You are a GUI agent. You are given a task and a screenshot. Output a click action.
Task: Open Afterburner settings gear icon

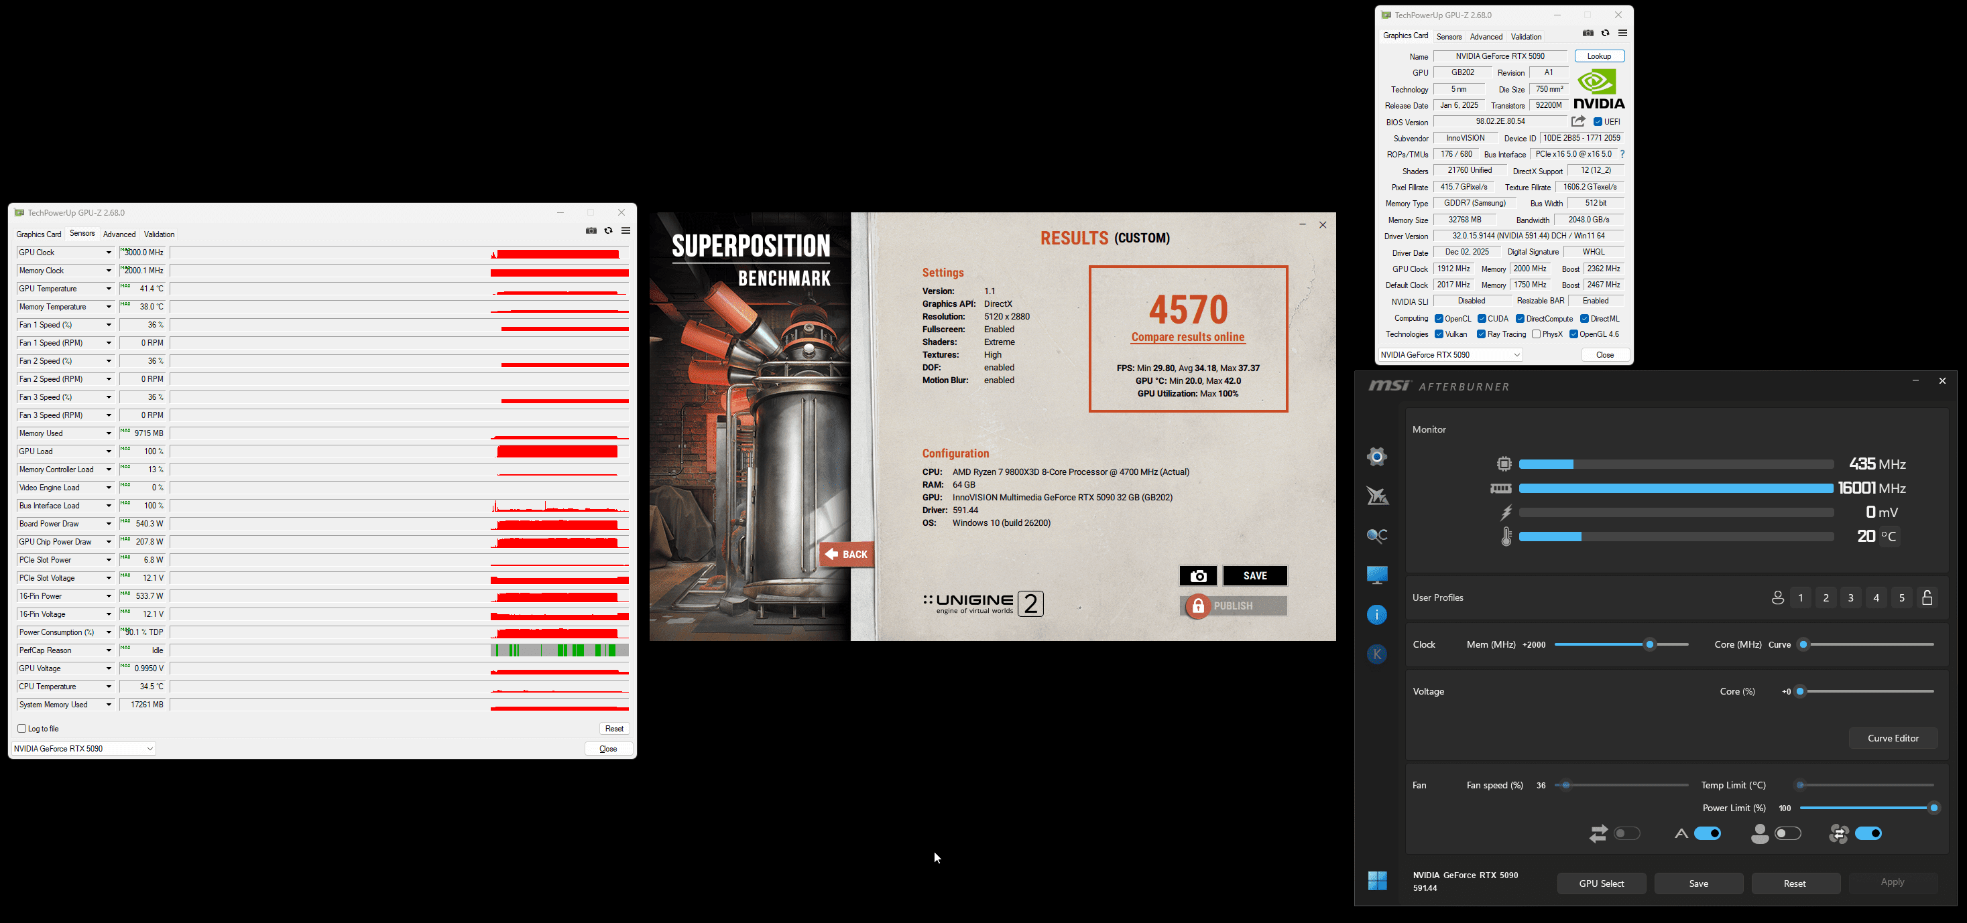click(1377, 457)
